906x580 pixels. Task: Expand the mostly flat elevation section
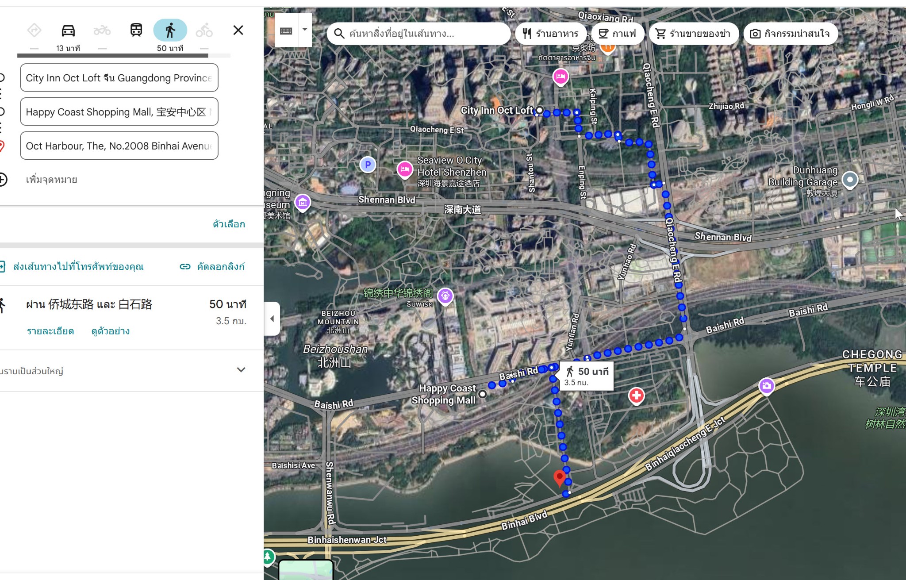241,370
